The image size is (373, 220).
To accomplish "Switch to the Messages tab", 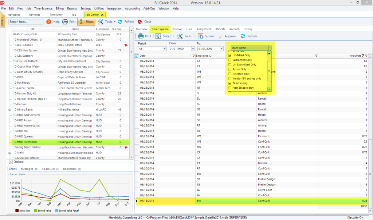I will 29,169.
